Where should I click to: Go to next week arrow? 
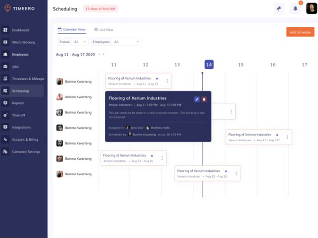[x=104, y=54]
